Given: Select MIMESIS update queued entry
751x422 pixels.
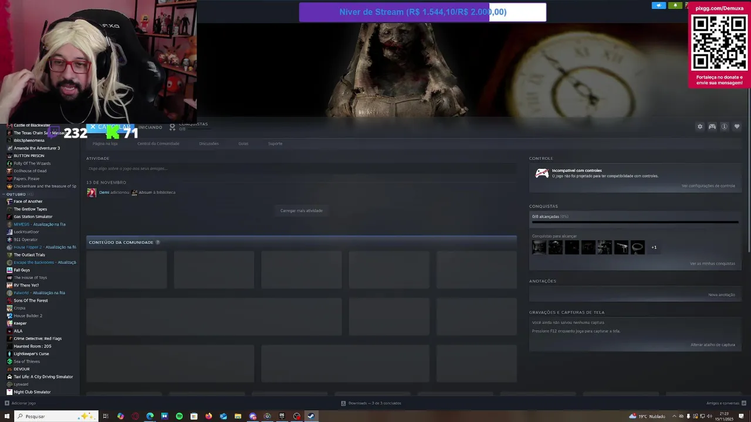Looking at the screenshot, I should tap(39, 224).
